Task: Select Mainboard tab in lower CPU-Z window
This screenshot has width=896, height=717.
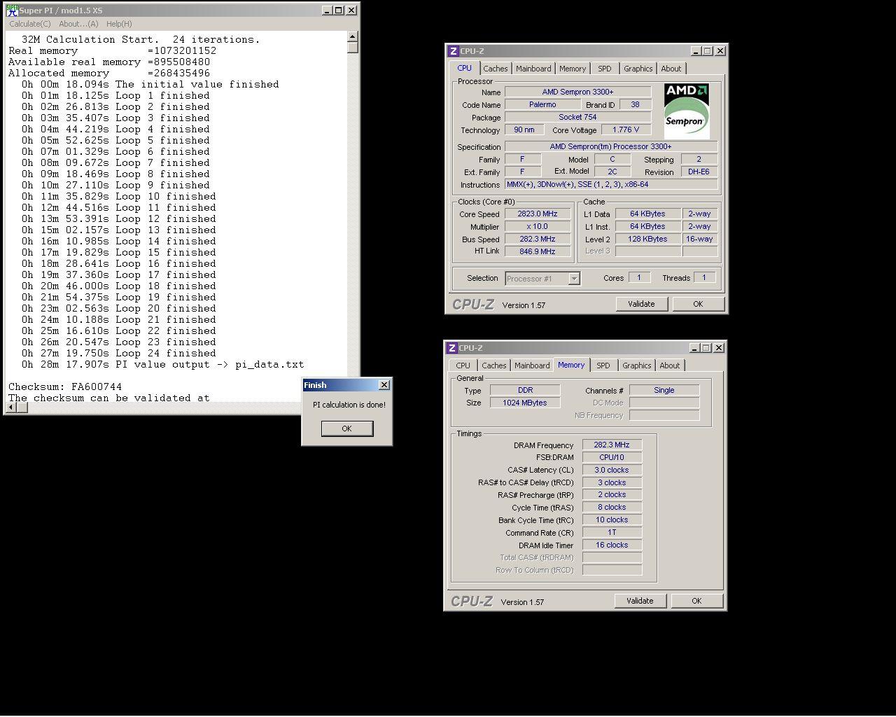Action: 532,366
